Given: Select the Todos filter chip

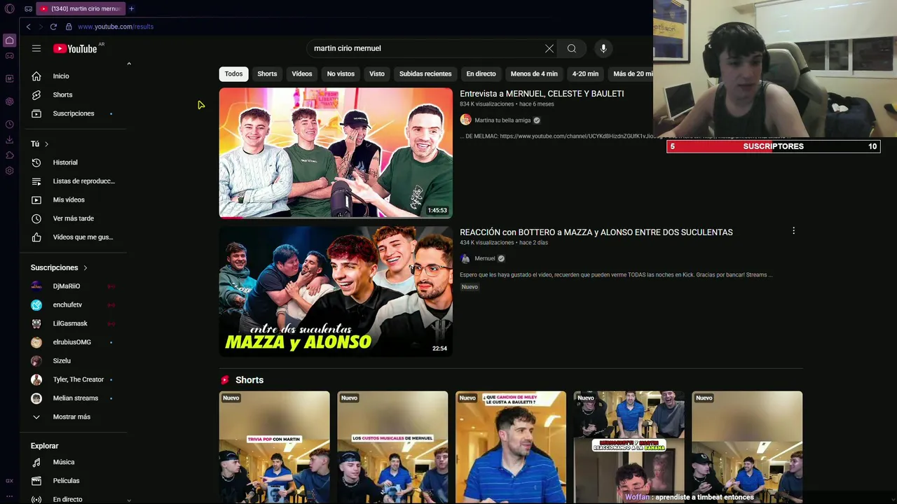Looking at the screenshot, I should (233, 73).
